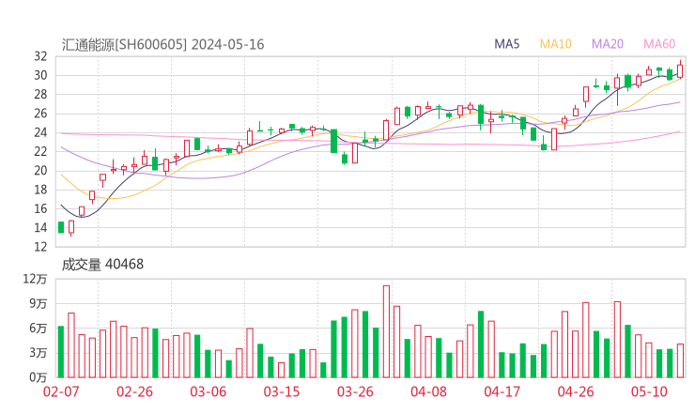Click the 24 price axis label
The width and height of the screenshot is (695, 413).
point(40,132)
